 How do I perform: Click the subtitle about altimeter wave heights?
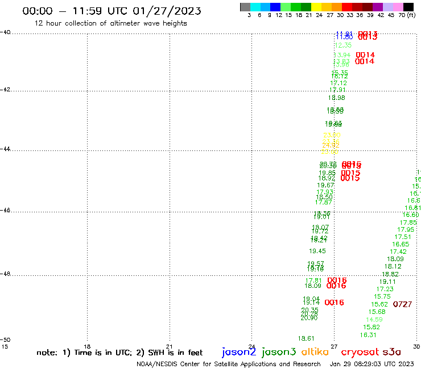[x=110, y=23]
